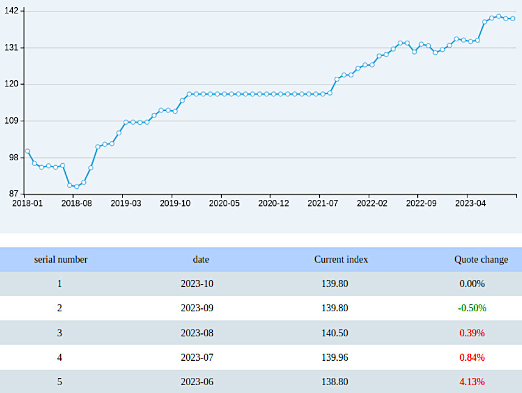Select the 140.50 index value

(335, 333)
